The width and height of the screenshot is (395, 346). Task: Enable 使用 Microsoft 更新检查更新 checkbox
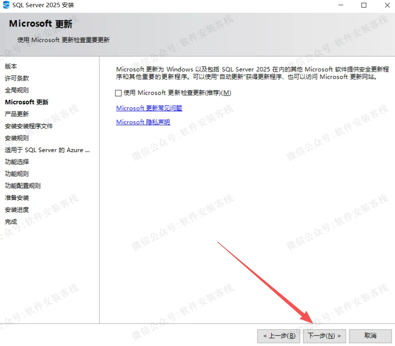click(118, 93)
